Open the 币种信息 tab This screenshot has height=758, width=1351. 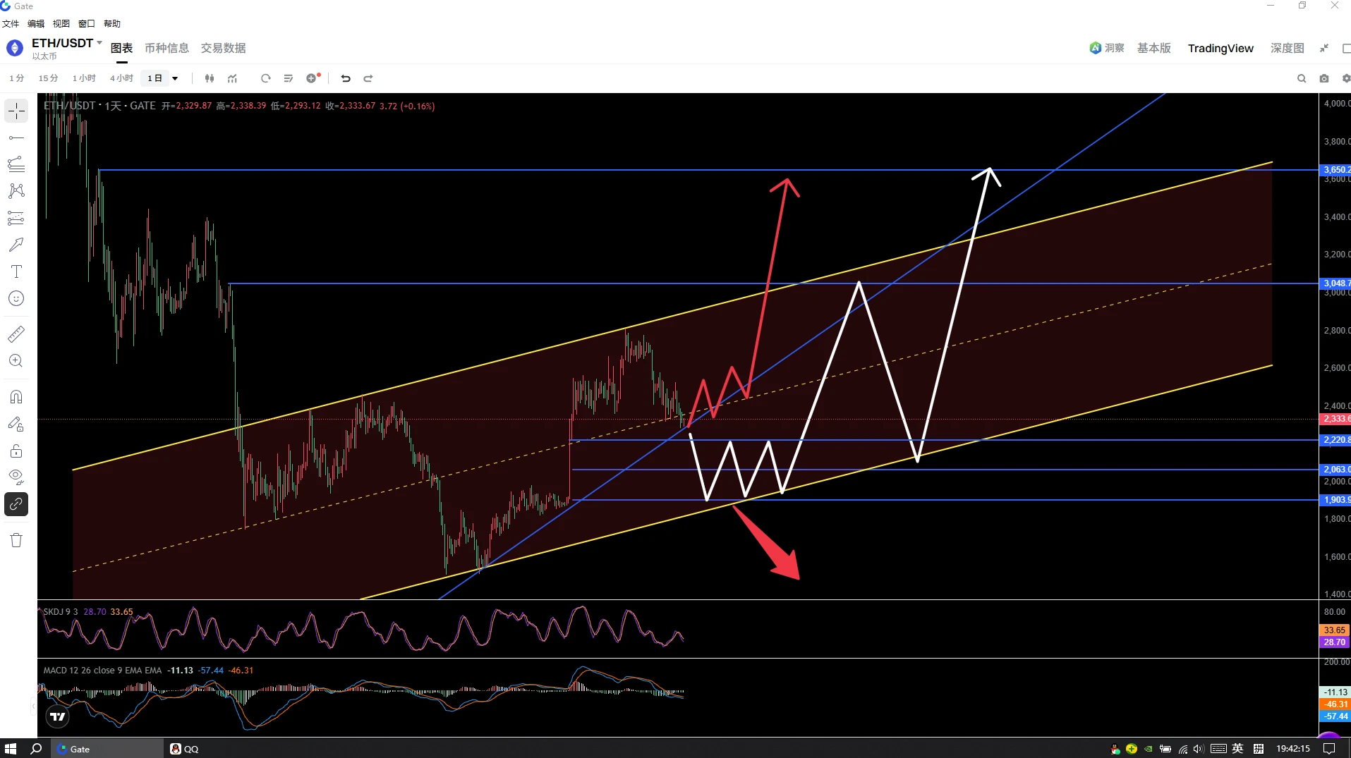(x=166, y=48)
